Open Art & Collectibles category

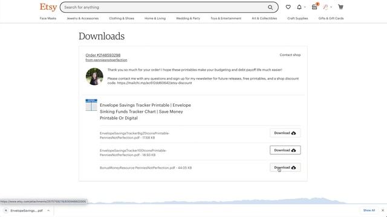point(264,19)
